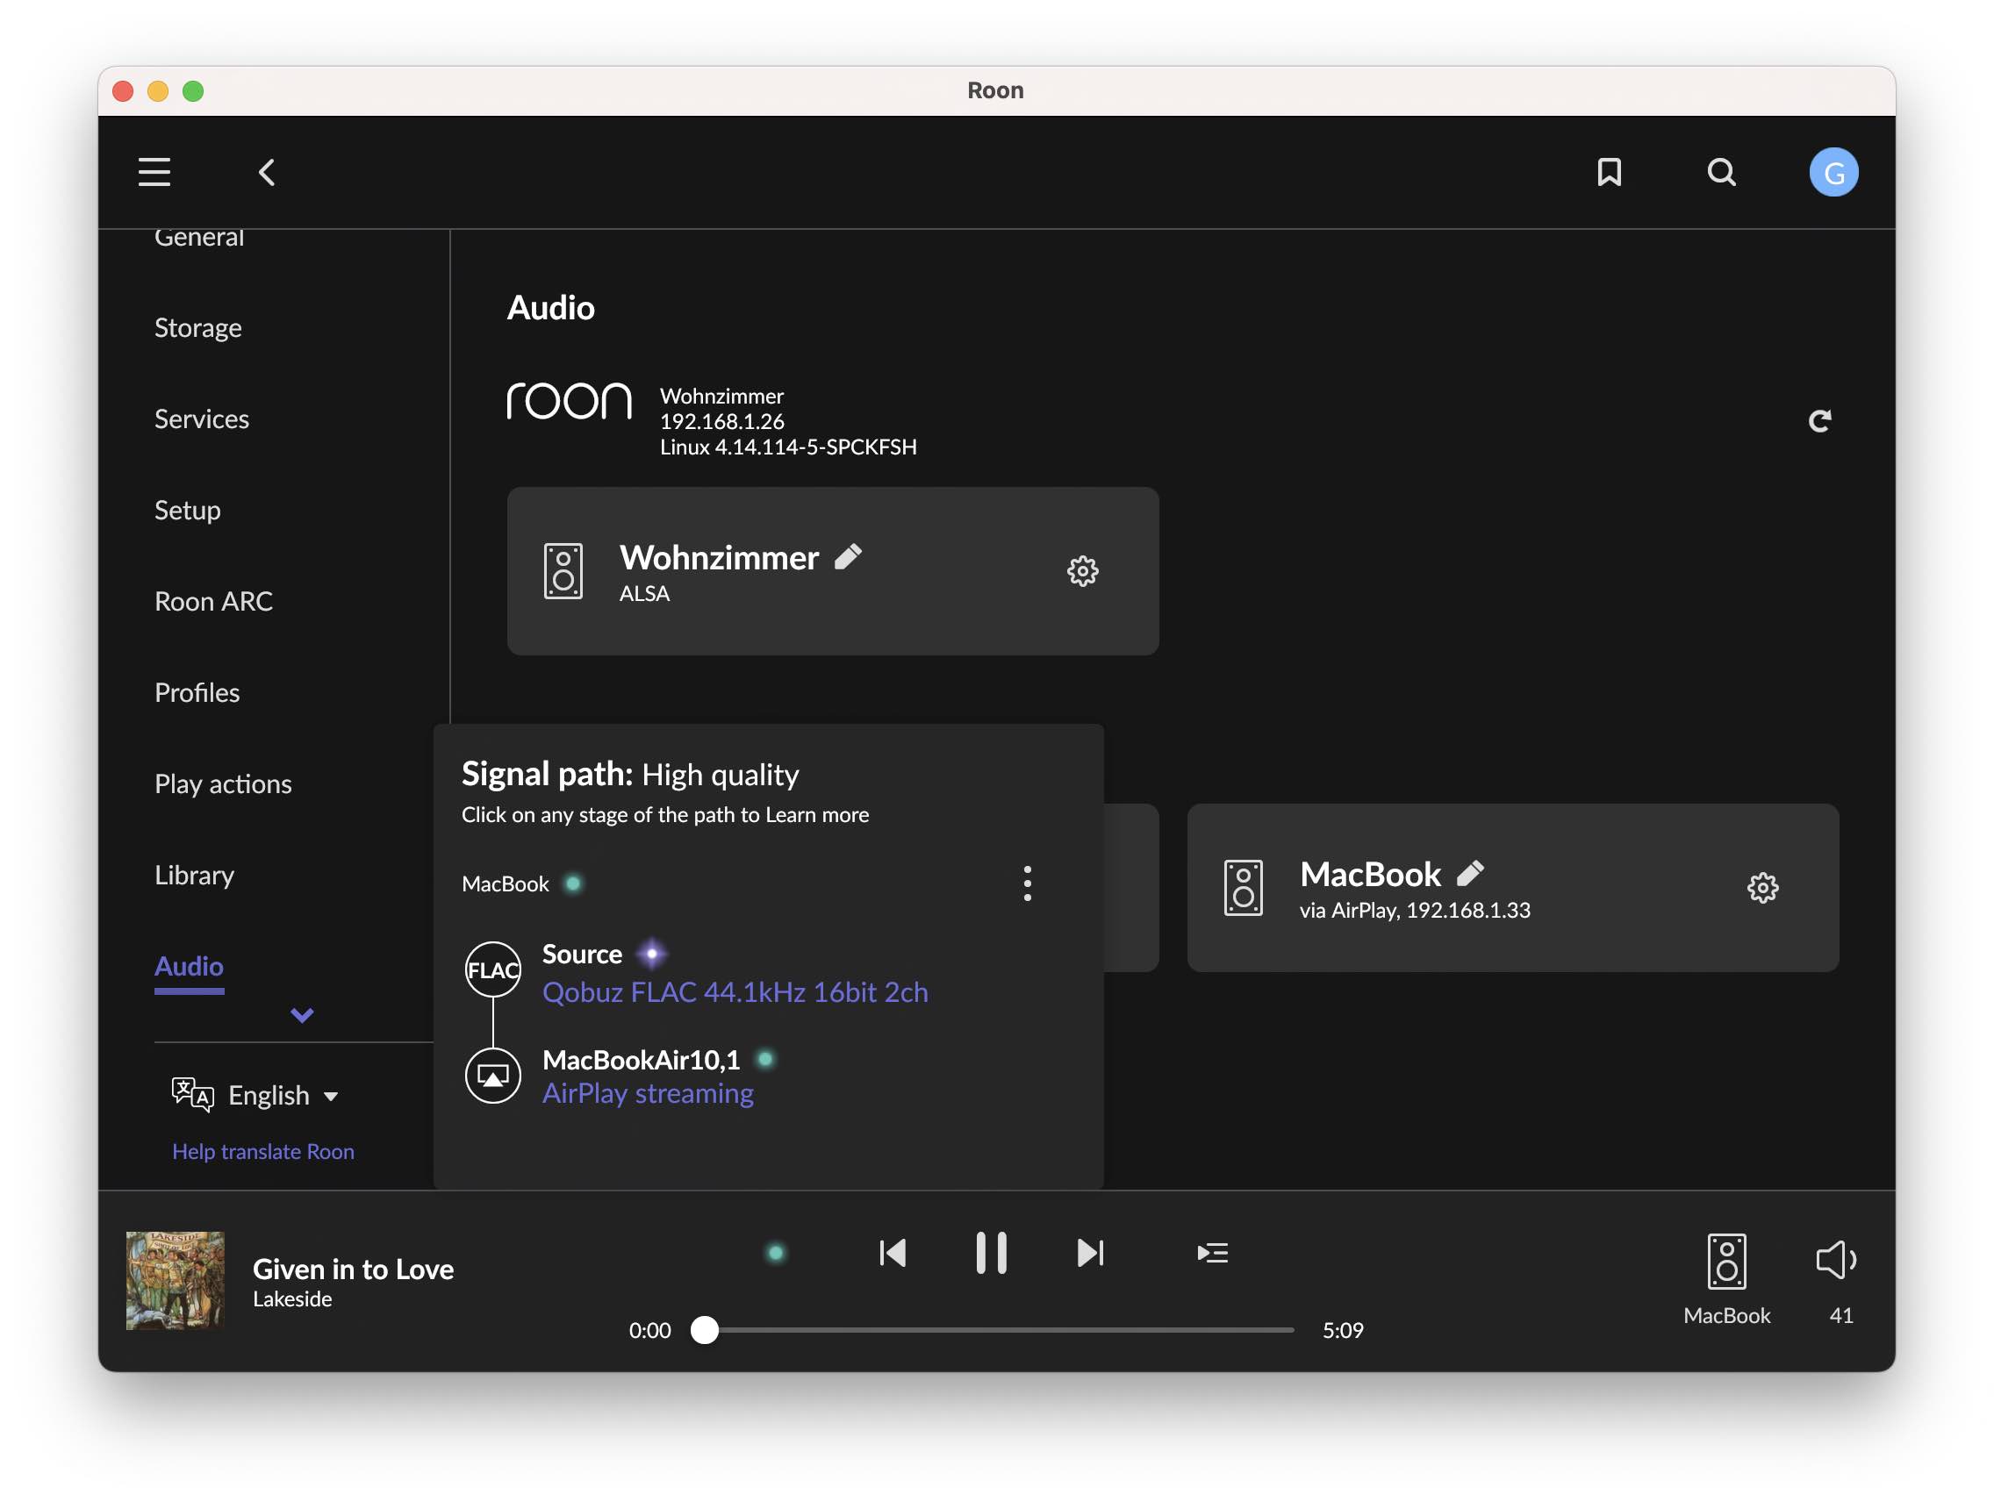Open the signal path overflow menu
Image resolution: width=1994 pixels, height=1502 pixels.
1027,885
